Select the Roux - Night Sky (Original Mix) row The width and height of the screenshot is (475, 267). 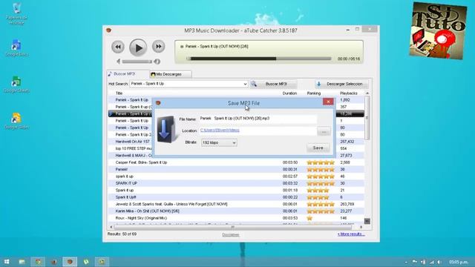click(x=236, y=218)
